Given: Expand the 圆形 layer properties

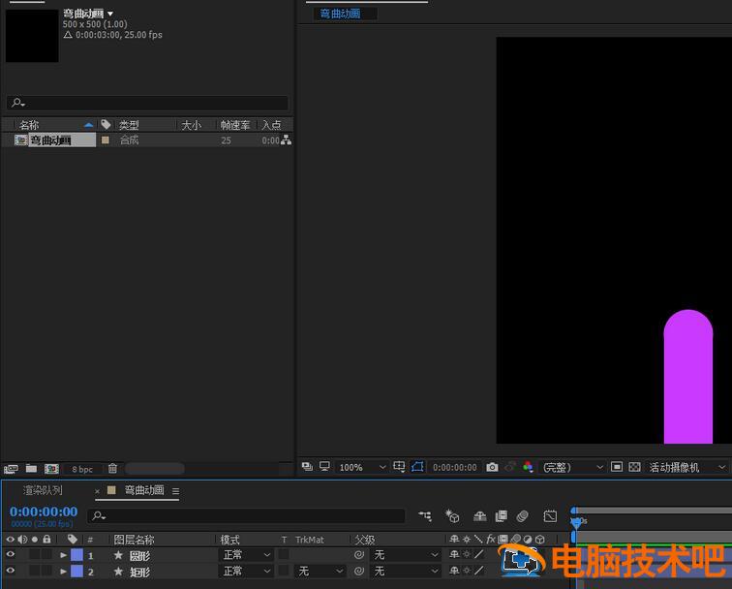Looking at the screenshot, I should (x=64, y=555).
